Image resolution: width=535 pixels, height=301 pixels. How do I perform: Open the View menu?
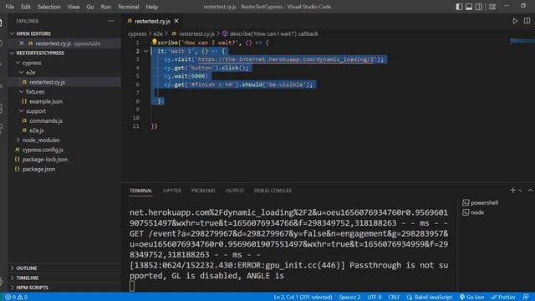[x=74, y=7]
